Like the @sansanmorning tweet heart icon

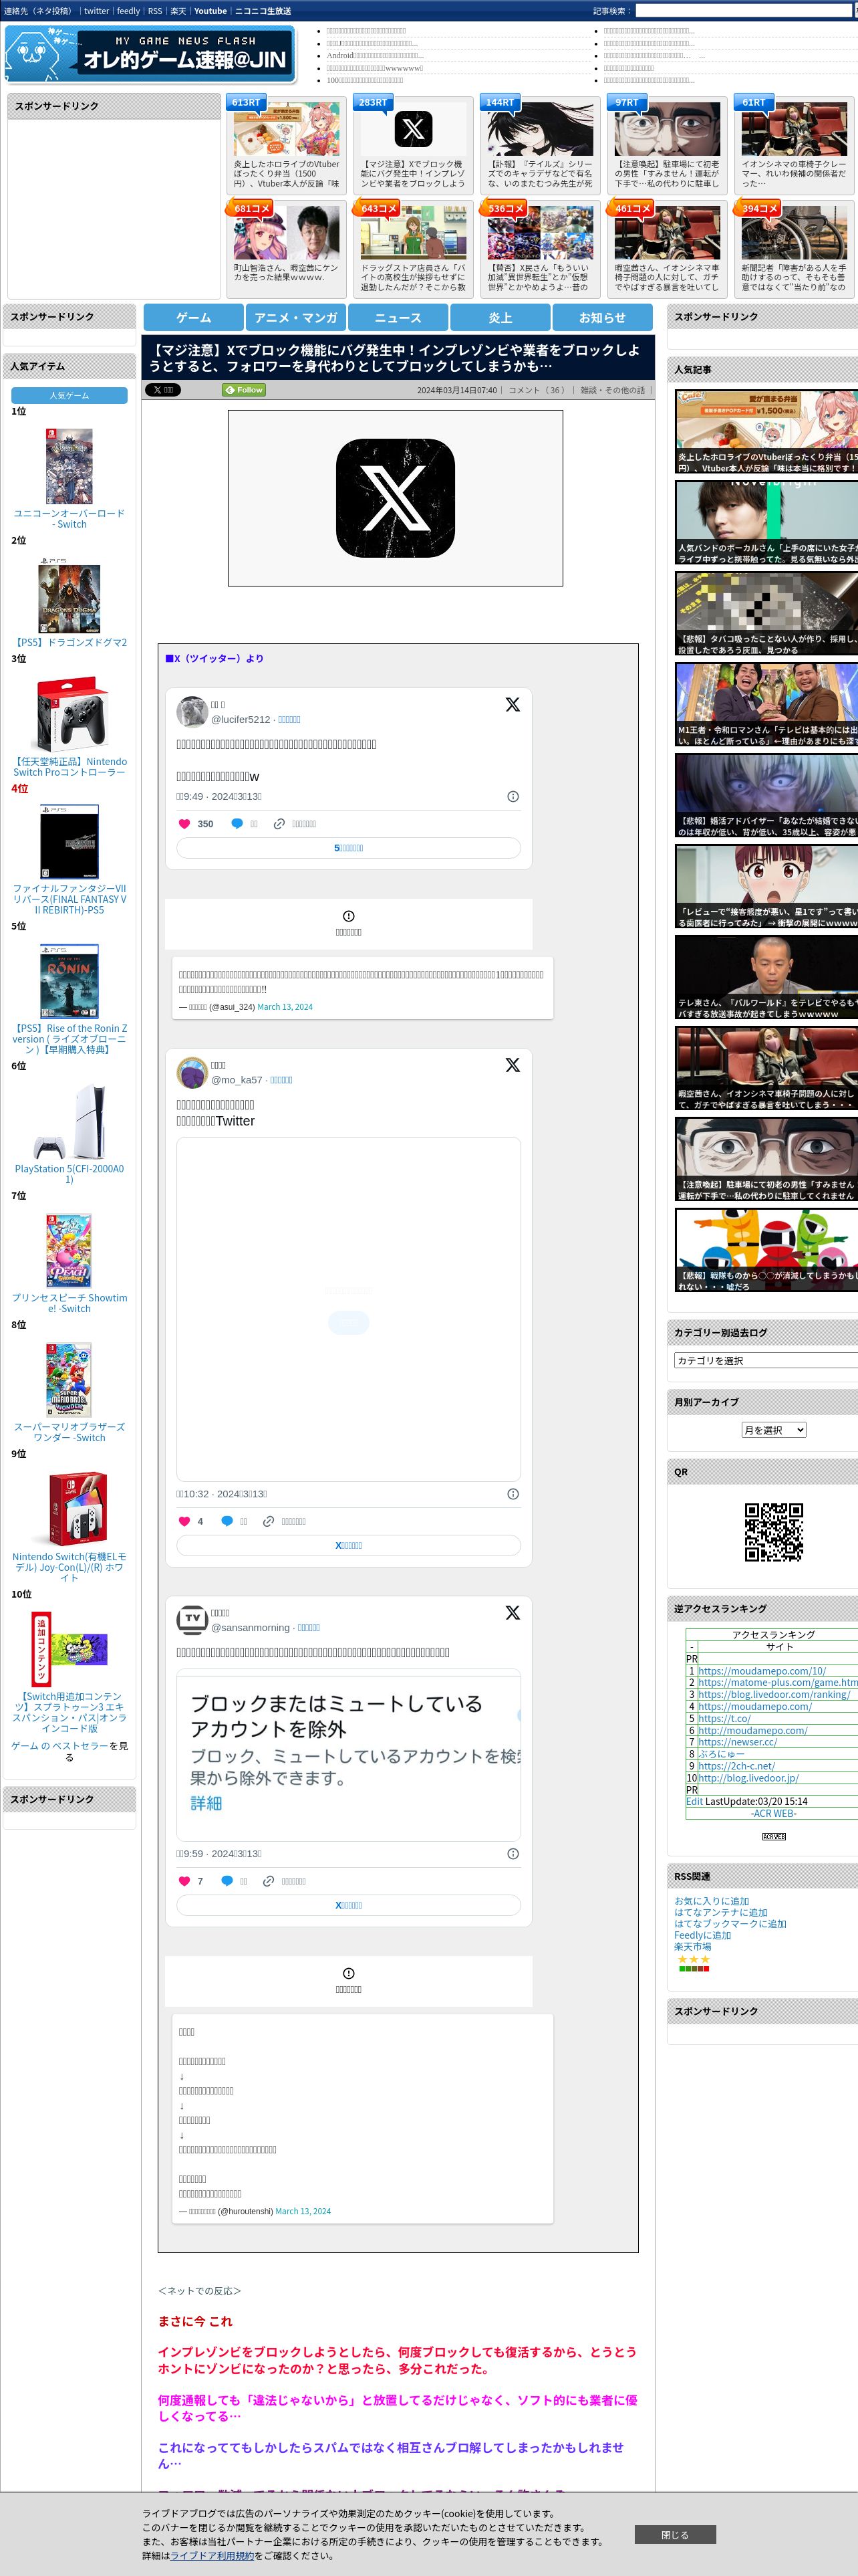click(184, 1881)
